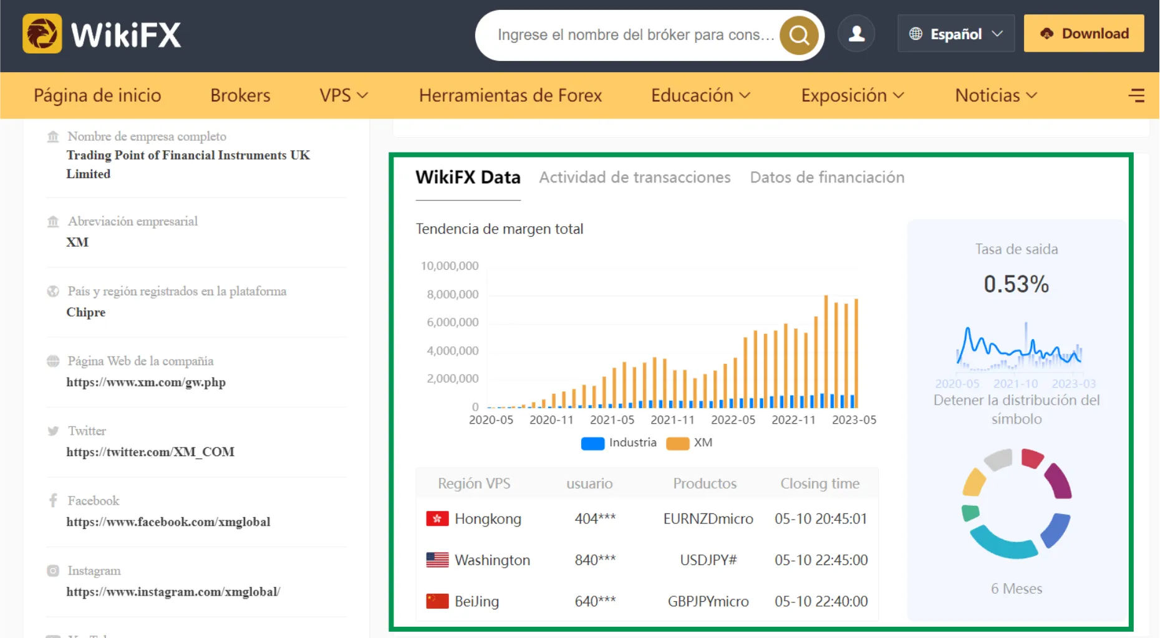Click the GBPJPYmicro product cell
This screenshot has height=638, width=1160.
click(708, 601)
